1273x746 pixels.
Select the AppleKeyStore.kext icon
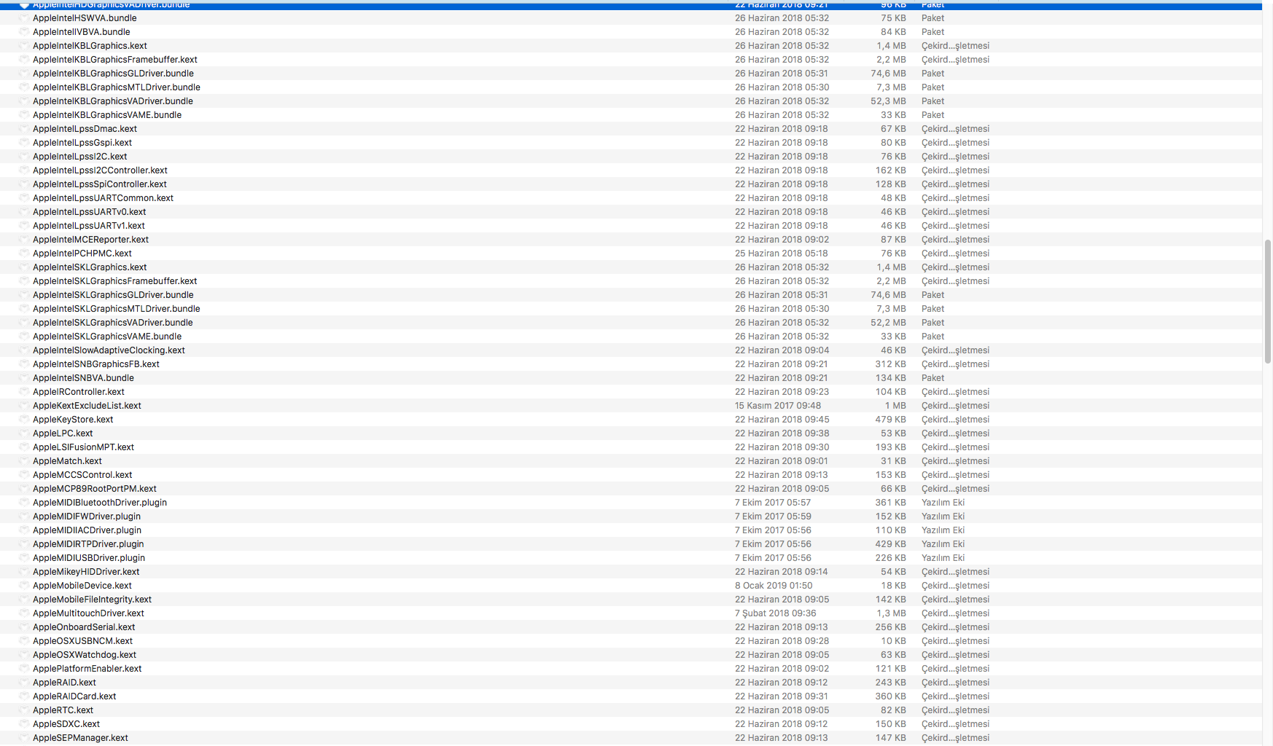click(24, 420)
